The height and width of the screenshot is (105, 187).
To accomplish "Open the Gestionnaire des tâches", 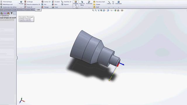I will pos(8,7).
